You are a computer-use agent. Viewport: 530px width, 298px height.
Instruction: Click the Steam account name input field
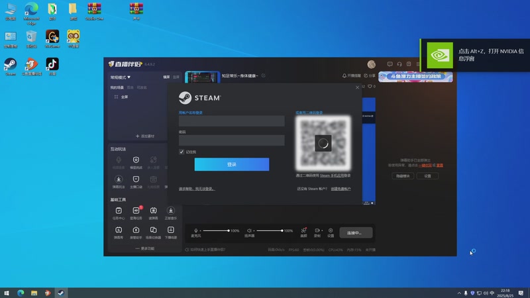coord(231,121)
